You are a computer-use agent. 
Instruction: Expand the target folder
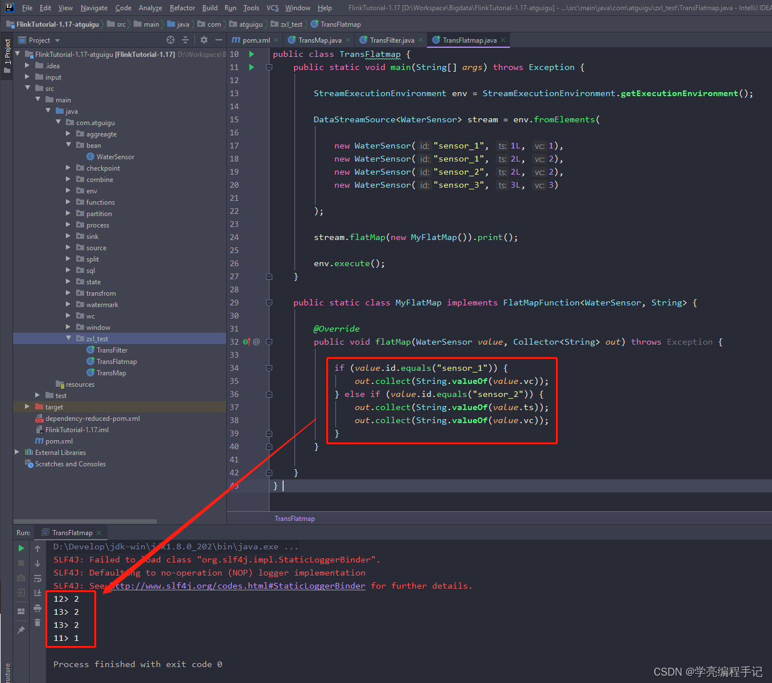(x=27, y=407)
